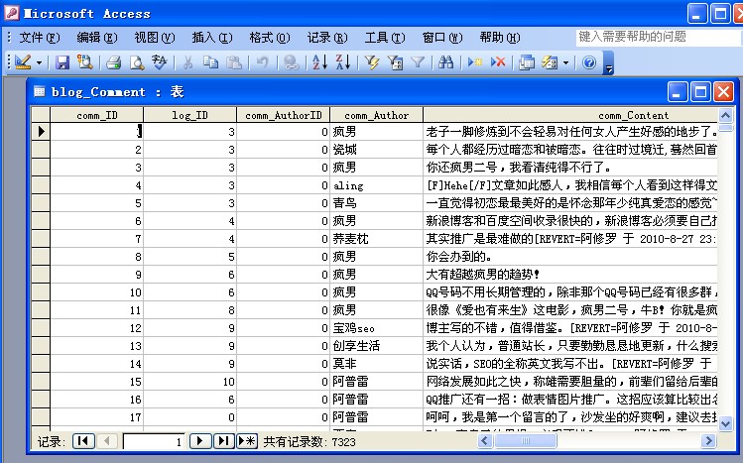The width and height of the screenshot is (743, 463).
Task: Expand the new object dropdown arrow
Action: [565, 62]
